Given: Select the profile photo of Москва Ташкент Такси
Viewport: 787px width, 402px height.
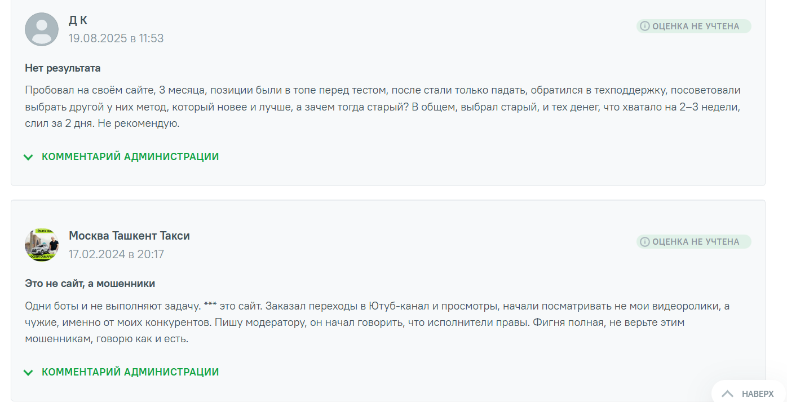Looking at the screenshot, I should click(41, 244).
